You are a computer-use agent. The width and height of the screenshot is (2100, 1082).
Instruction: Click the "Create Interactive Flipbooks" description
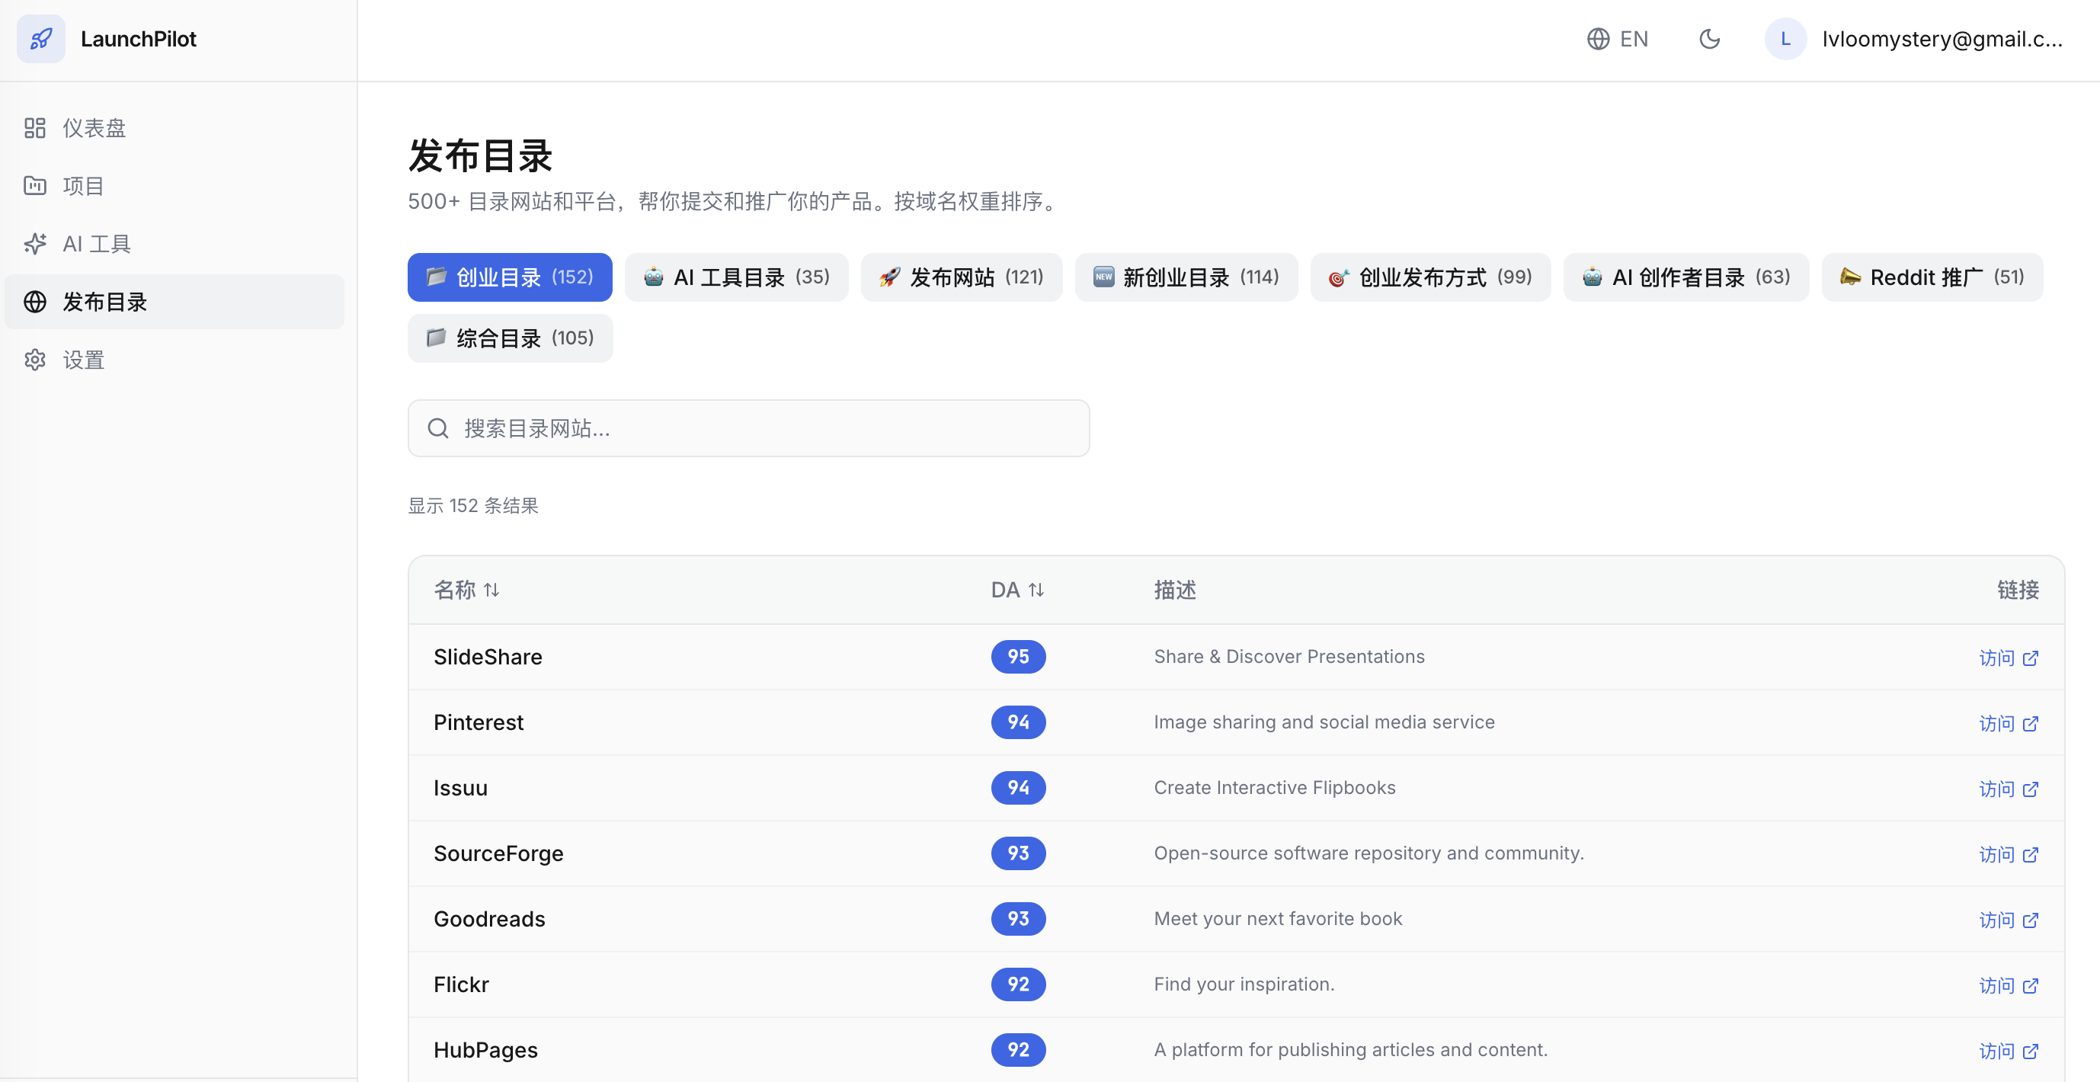[1274, 788]
